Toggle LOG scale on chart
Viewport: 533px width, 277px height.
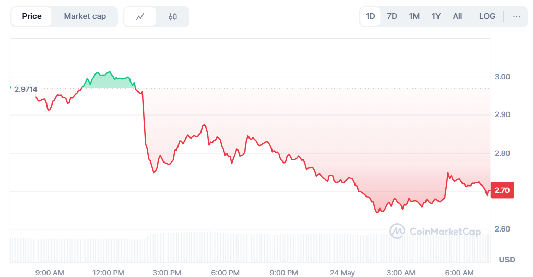pos(487,16)
